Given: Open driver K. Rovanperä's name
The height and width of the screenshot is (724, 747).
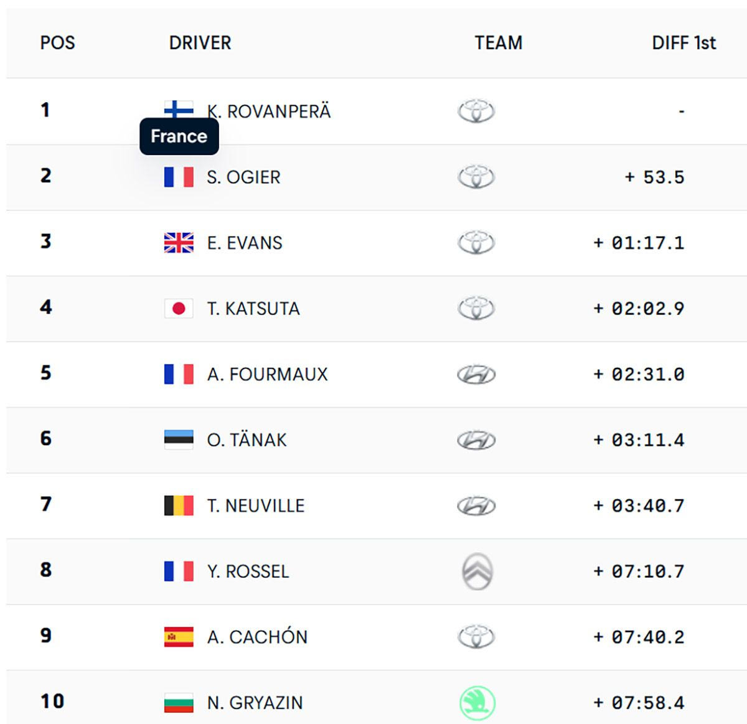Looking at the screenshot, I should (269, 112).
